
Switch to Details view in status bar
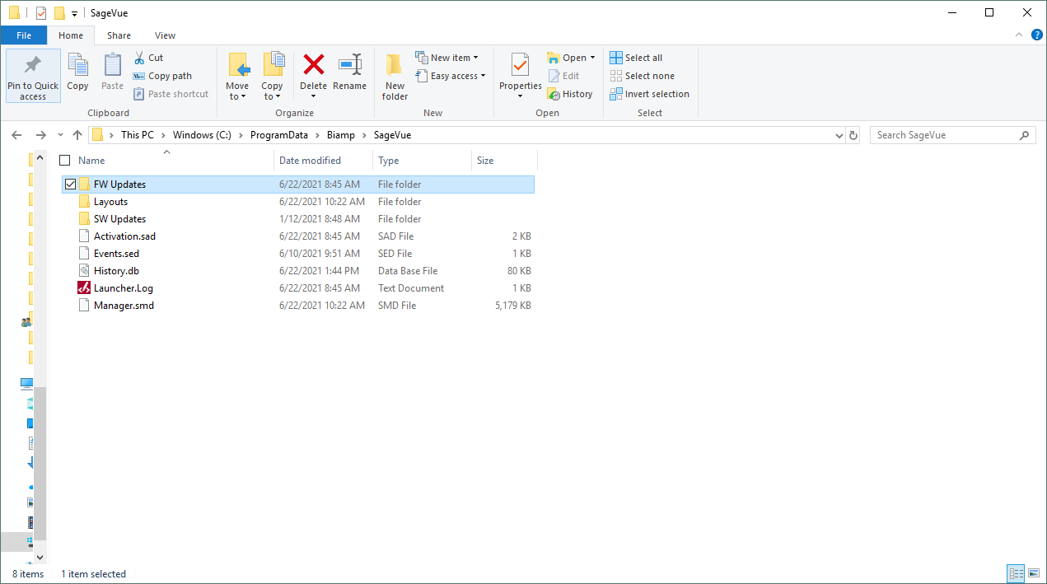[x=1016, y=574]
